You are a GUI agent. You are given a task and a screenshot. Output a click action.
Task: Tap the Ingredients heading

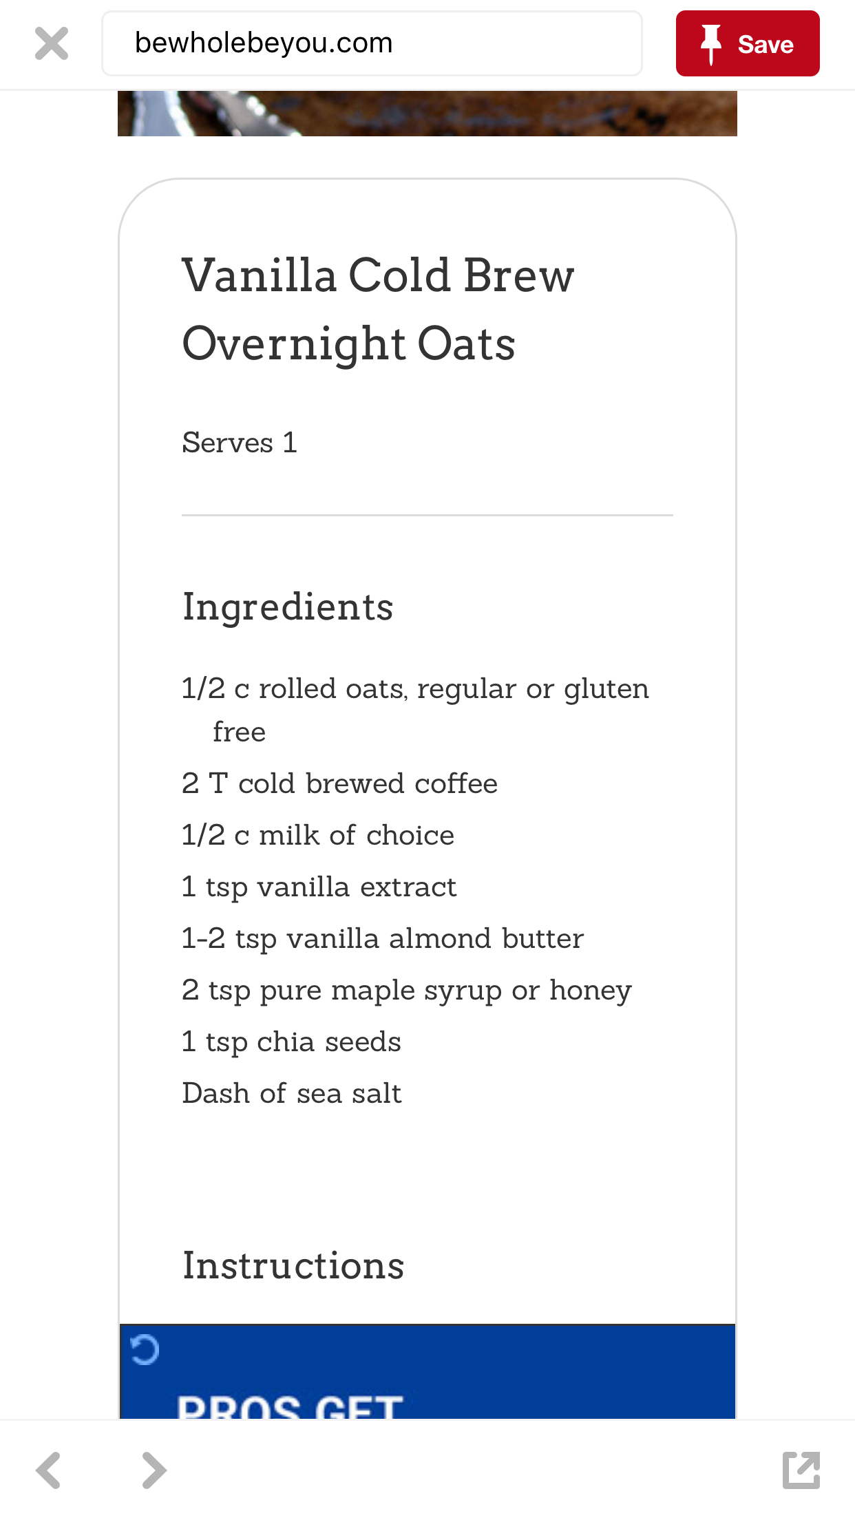[x=288, y=607]
